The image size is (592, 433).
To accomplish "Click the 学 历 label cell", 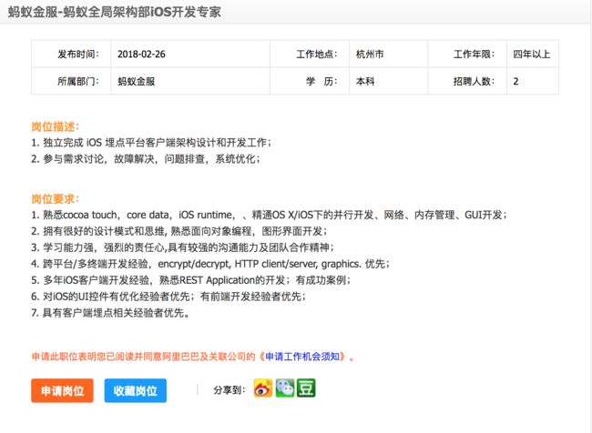I will pyautogui.click(x=310, y=81).
